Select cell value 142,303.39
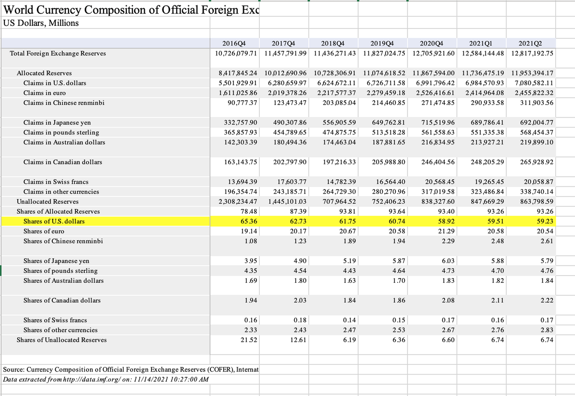The height and width of the screenshot is (396, 575). (x=241, y=142)
